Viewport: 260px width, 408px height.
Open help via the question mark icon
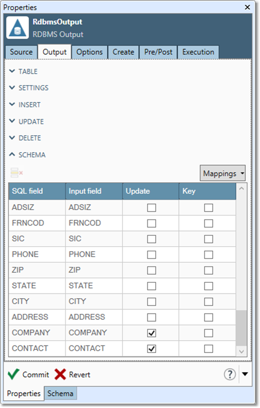pyautogui.click(x=230, y=374)
